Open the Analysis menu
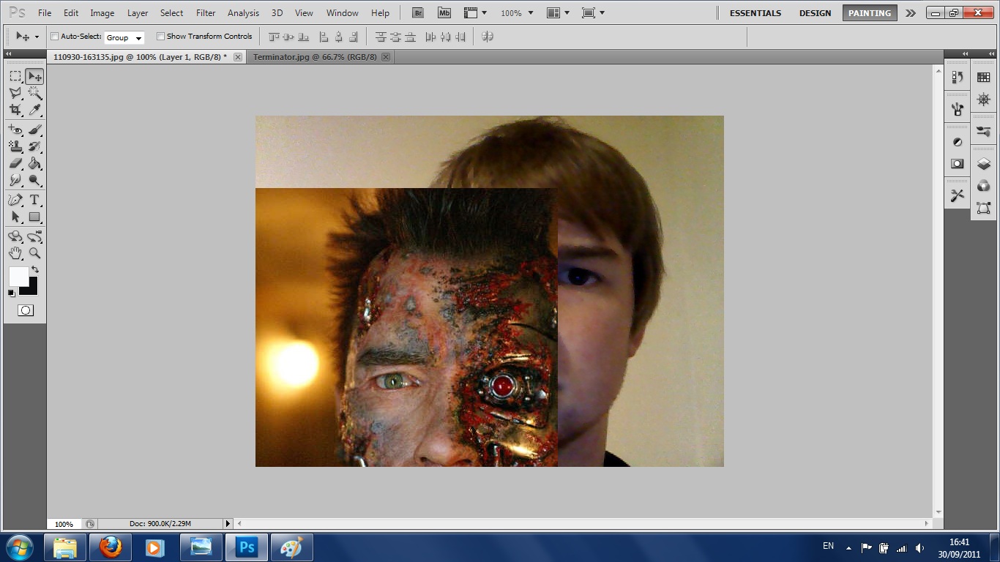 (243, 13)
